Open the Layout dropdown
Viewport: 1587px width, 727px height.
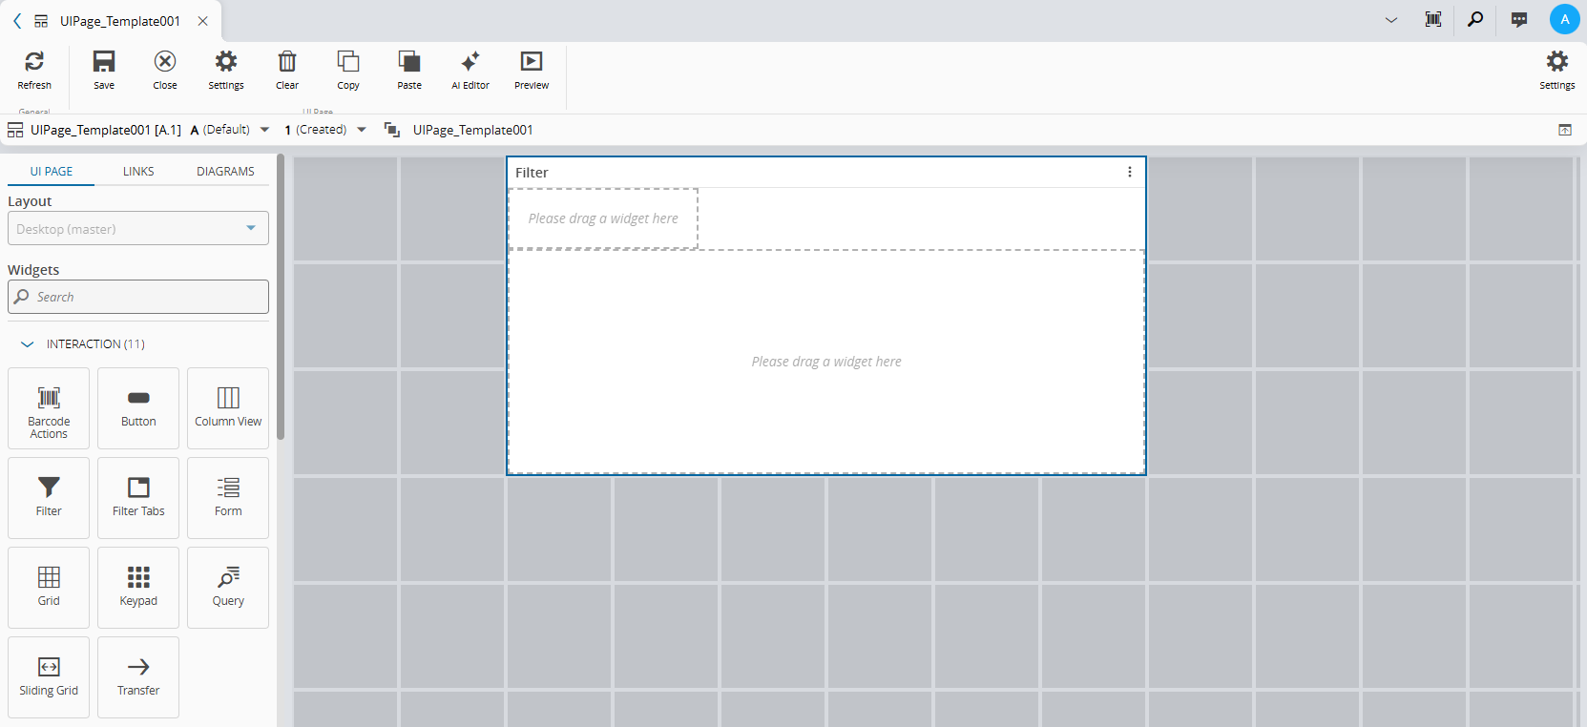[x=138, y=229]
